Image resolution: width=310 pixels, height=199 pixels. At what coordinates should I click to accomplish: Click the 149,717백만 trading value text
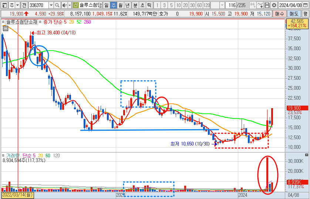pos(145,14)
